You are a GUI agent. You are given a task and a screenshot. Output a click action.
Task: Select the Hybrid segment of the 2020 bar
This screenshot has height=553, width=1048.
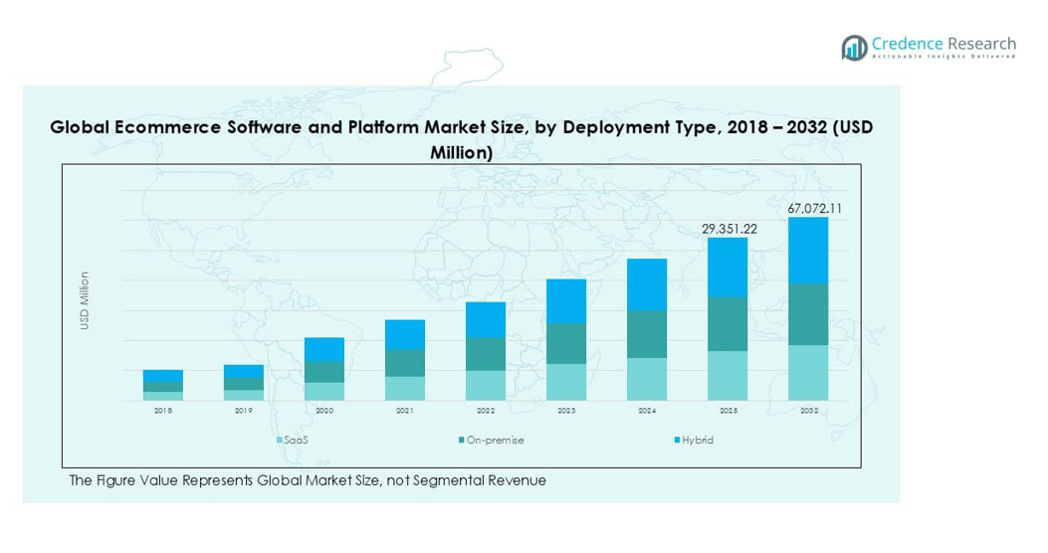(x=324, y=349)
